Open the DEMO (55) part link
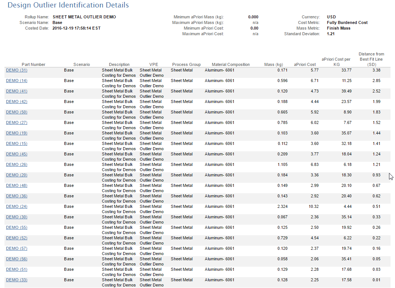The width and height of the screenshot is (395, 288). 16,227
